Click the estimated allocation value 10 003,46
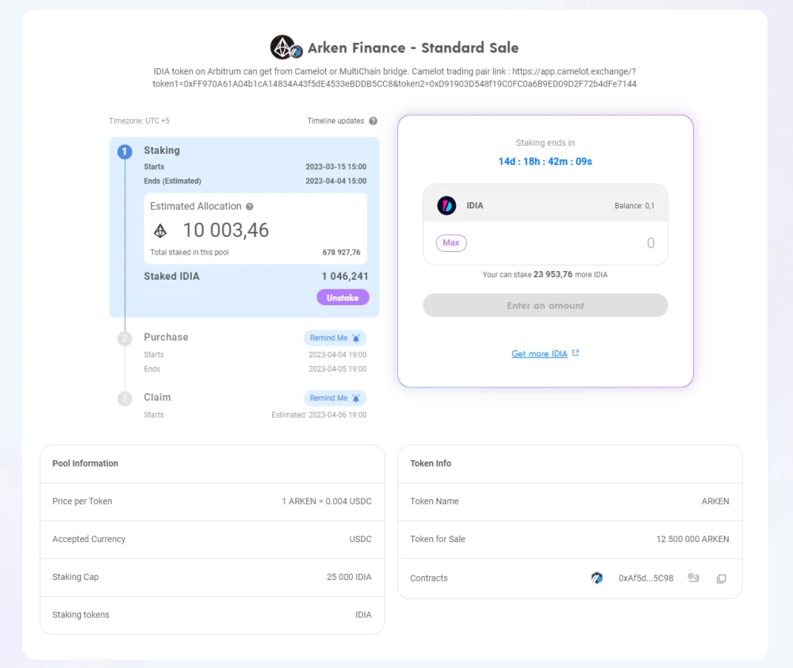 coord(225,231)
